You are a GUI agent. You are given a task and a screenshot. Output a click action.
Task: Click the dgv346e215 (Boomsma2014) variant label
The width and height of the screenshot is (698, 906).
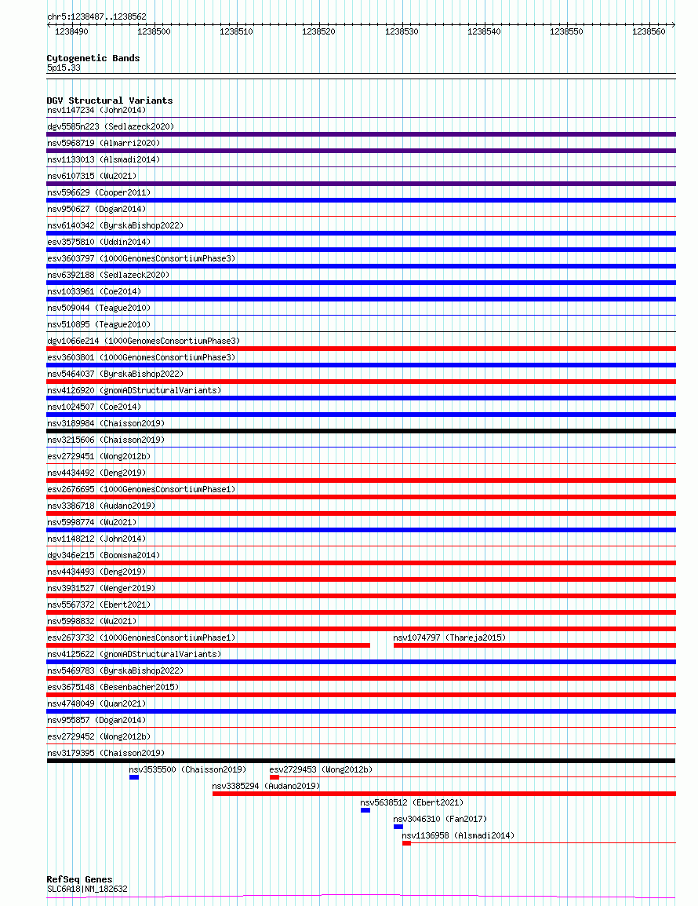(x=104, y=555)
